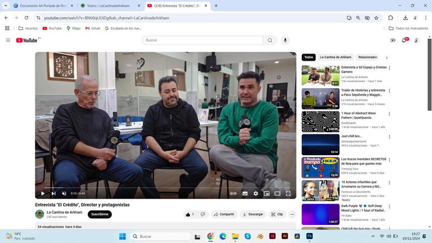Open La Cantina de Arkham channel link
The image size is (432, 243).
(x=65, y=212)
